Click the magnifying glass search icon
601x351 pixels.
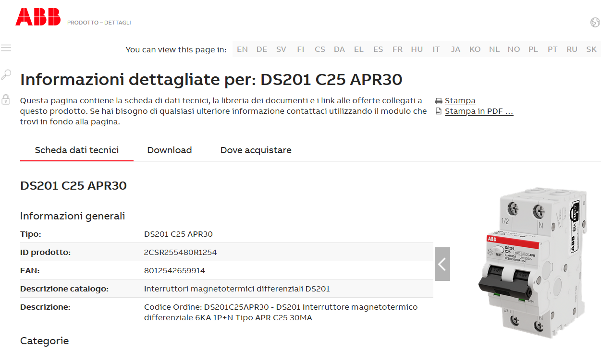(6, 74)
